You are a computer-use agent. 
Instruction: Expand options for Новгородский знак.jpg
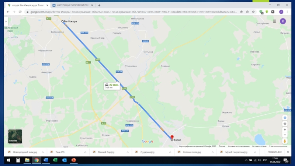click(43, 152)
